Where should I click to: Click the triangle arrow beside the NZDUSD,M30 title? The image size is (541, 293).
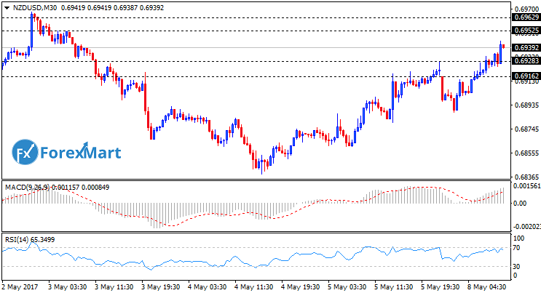tap(7, 7)
